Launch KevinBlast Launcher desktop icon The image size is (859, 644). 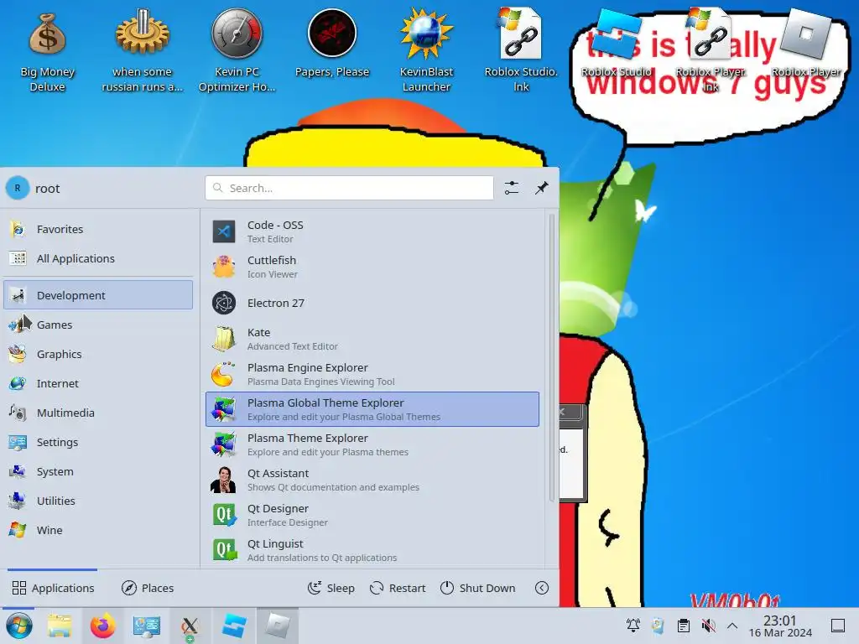pos(426,51)
